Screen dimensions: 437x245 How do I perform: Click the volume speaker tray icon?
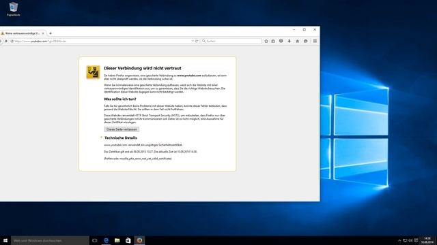[410, 240]
